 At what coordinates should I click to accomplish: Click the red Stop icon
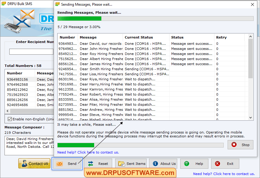click(x=234, y=145)
